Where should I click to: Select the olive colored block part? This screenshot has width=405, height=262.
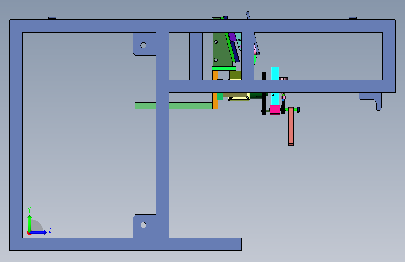click(x=235, y=76)
